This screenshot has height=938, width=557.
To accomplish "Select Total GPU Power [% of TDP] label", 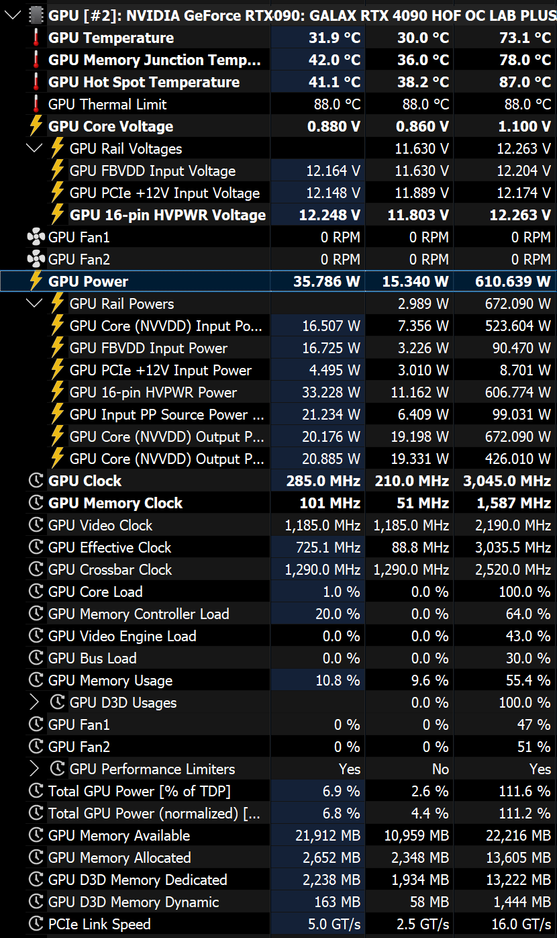I will [140, 791].
